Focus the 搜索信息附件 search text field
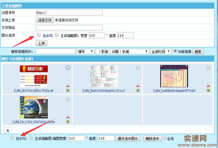 [56, 51]
